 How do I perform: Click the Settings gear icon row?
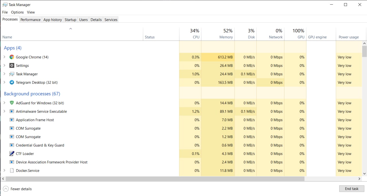tap(12, 65)
